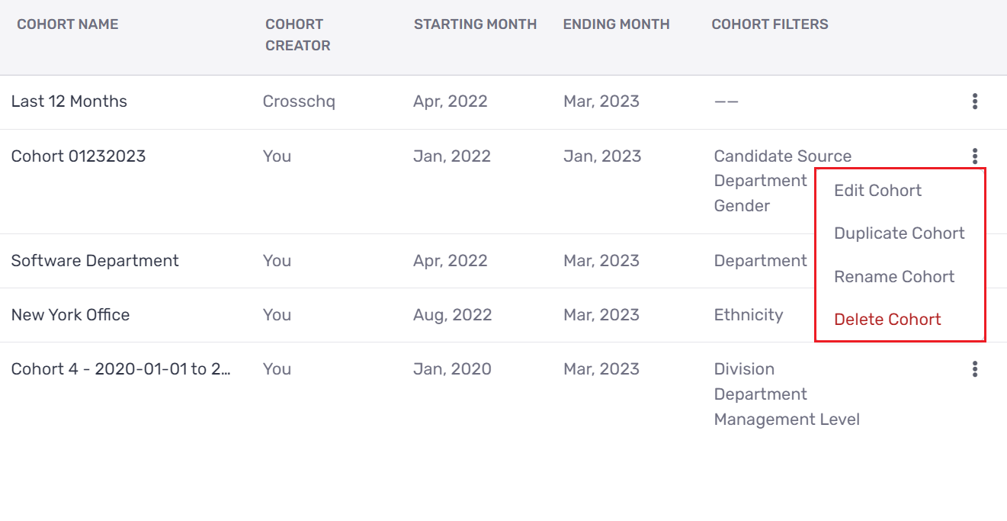Click the Cohort Creator column header
This screenshot has height=521, width=1007.
[297, 35]
